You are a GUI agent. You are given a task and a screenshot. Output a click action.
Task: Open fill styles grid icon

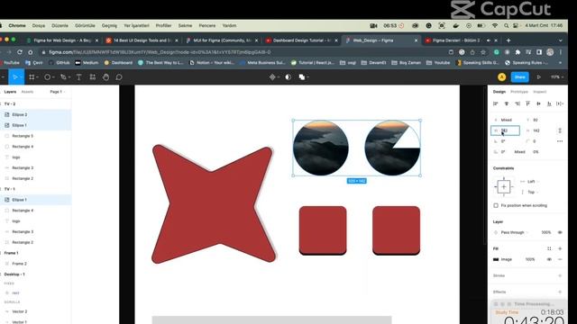point(549,248)
